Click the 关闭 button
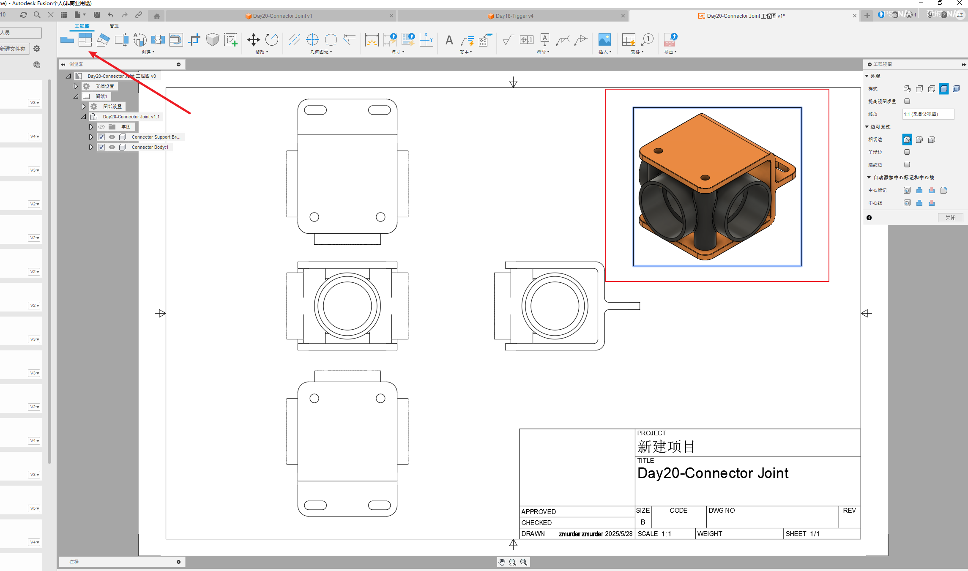The width and height of the screenshot is (968, 571). point(950,218)
